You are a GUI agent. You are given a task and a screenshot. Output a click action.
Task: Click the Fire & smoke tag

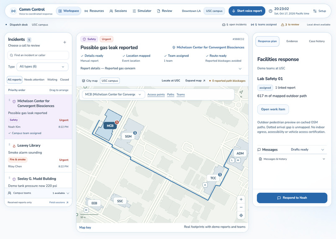click(18, 160)
